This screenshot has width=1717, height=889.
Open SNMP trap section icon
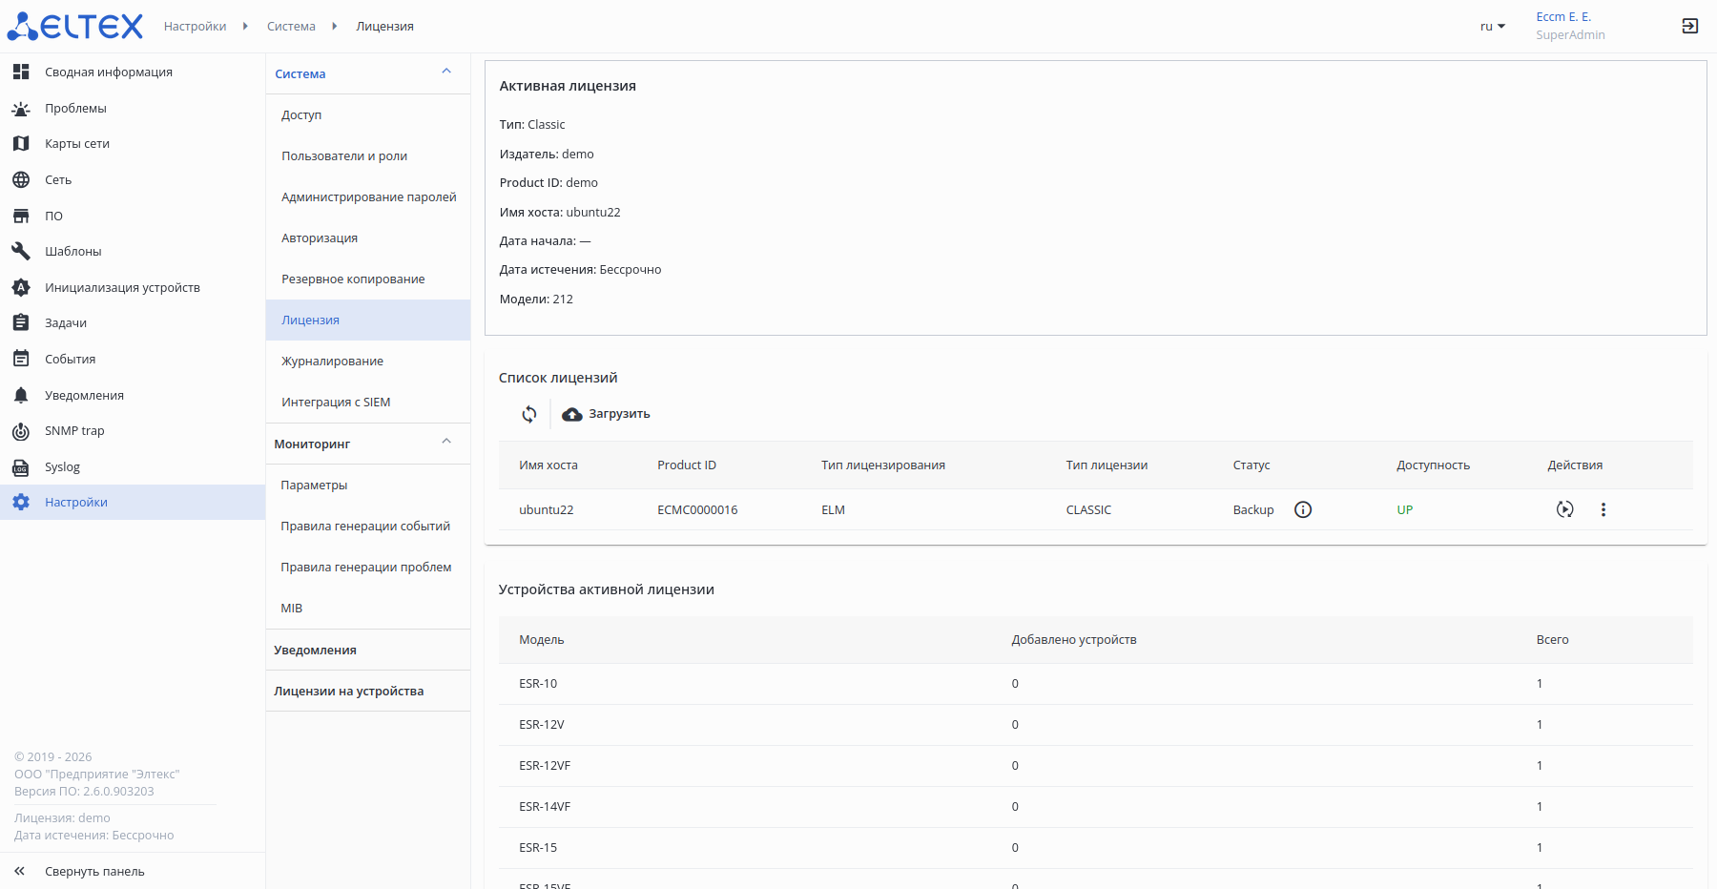tap(21, 431)
